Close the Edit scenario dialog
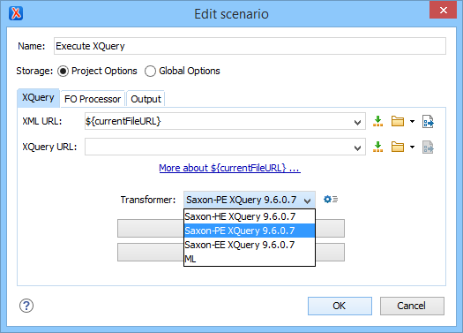463x333 pixels. click(x=444, y=10)
